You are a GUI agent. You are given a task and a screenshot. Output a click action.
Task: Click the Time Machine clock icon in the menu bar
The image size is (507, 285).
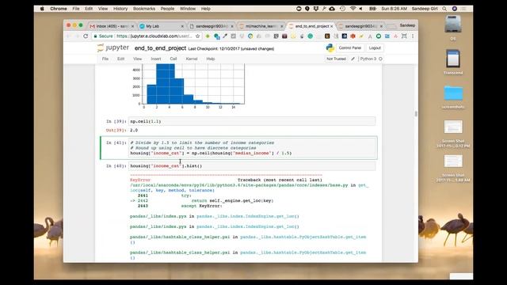[x=343, y=9]
